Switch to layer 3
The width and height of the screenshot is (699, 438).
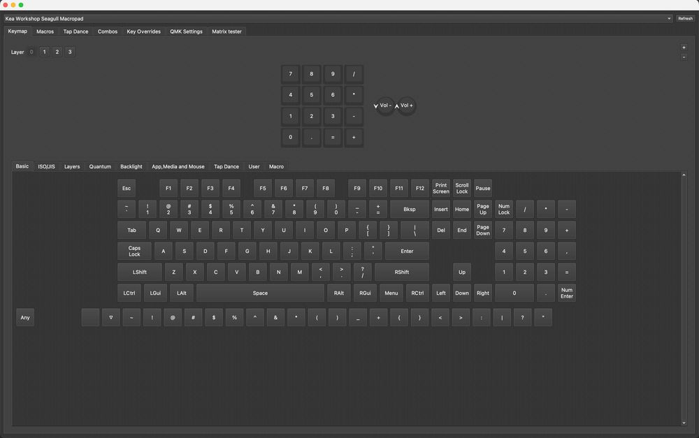pyautogui.click(x=70, y=52)
